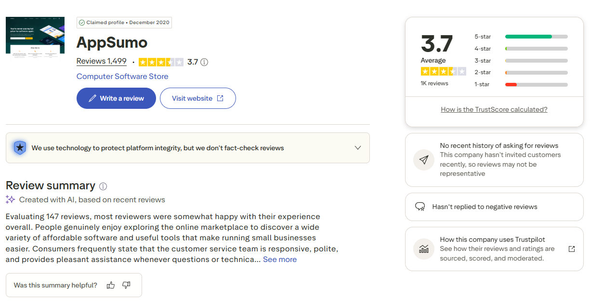
Task: Click the Visit website button
Action: [198, 98]
